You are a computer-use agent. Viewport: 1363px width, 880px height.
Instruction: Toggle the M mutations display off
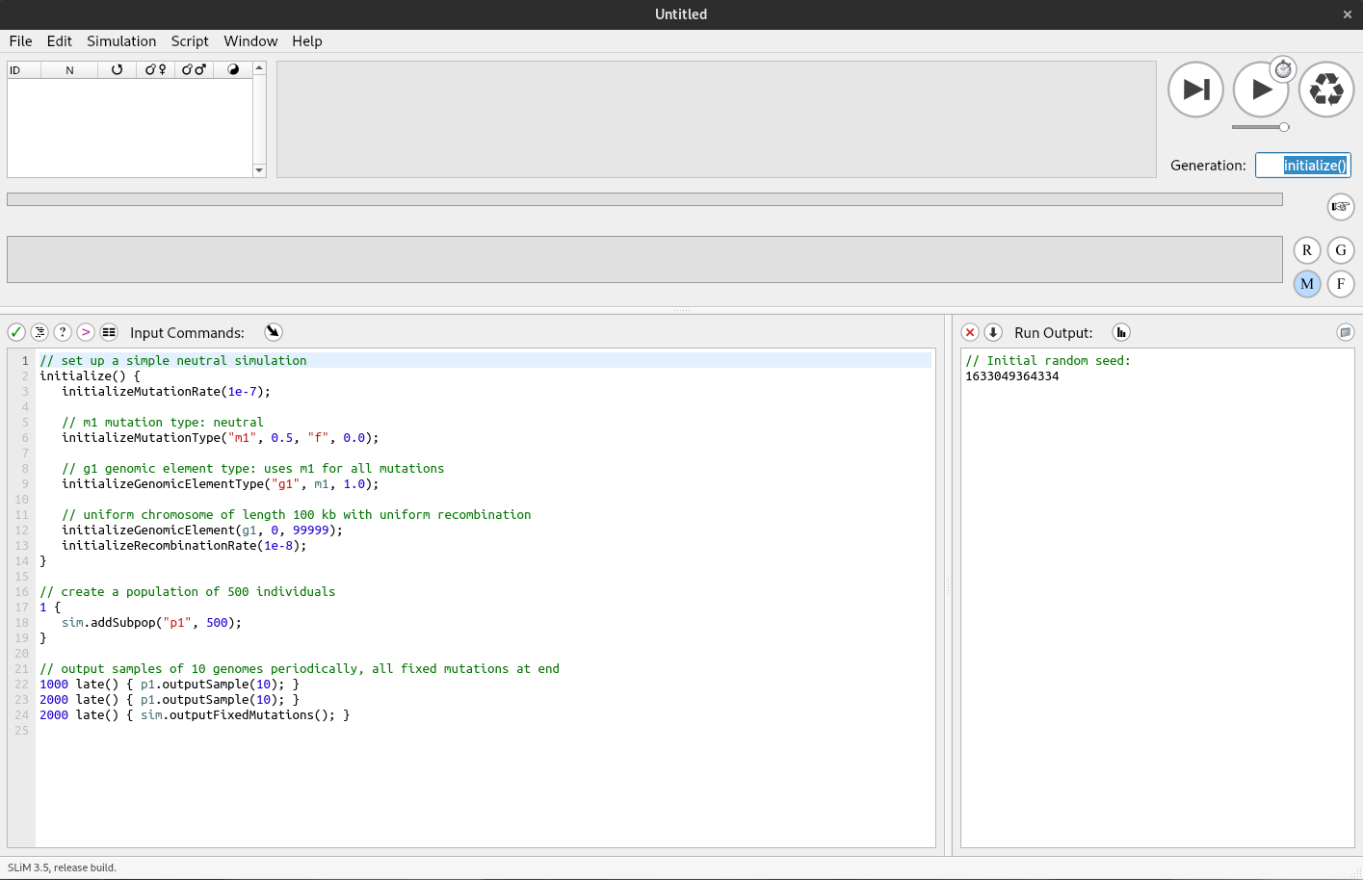[1307, 284]
